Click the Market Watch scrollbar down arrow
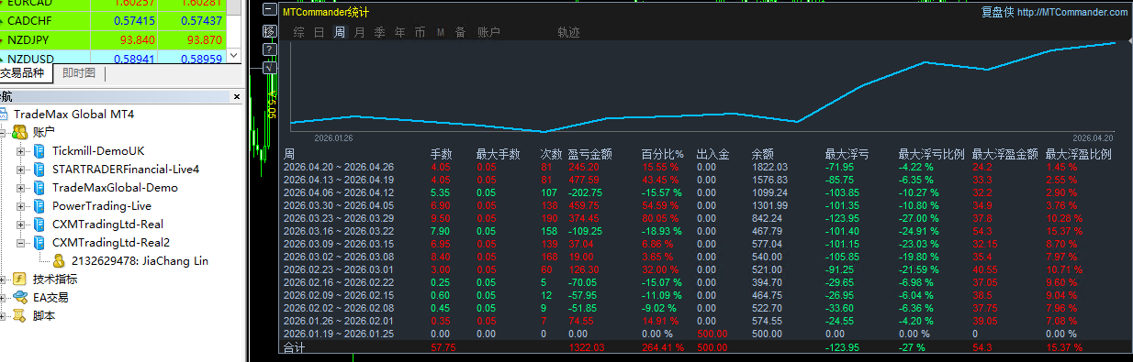The image size is (1133, 362). [x=233, y=55]
